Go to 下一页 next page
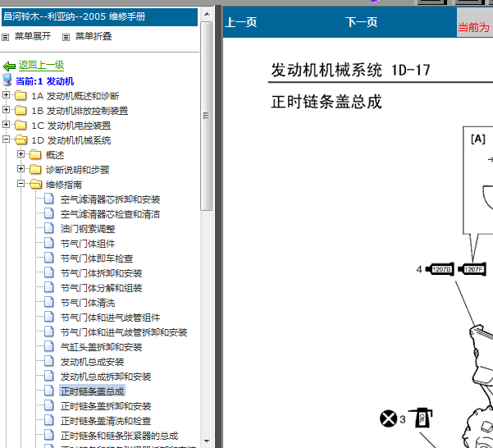 361,22
